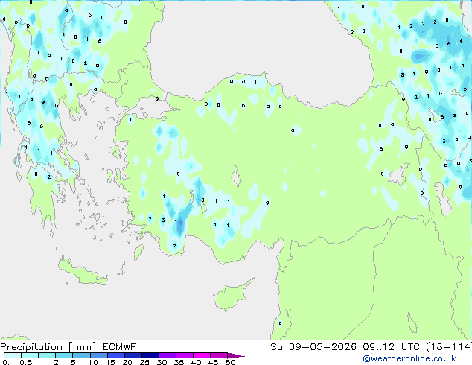Click the date 'Sa 09-05-2026'
Viewport: 472px width, 365px height.
tap(313, 347)
